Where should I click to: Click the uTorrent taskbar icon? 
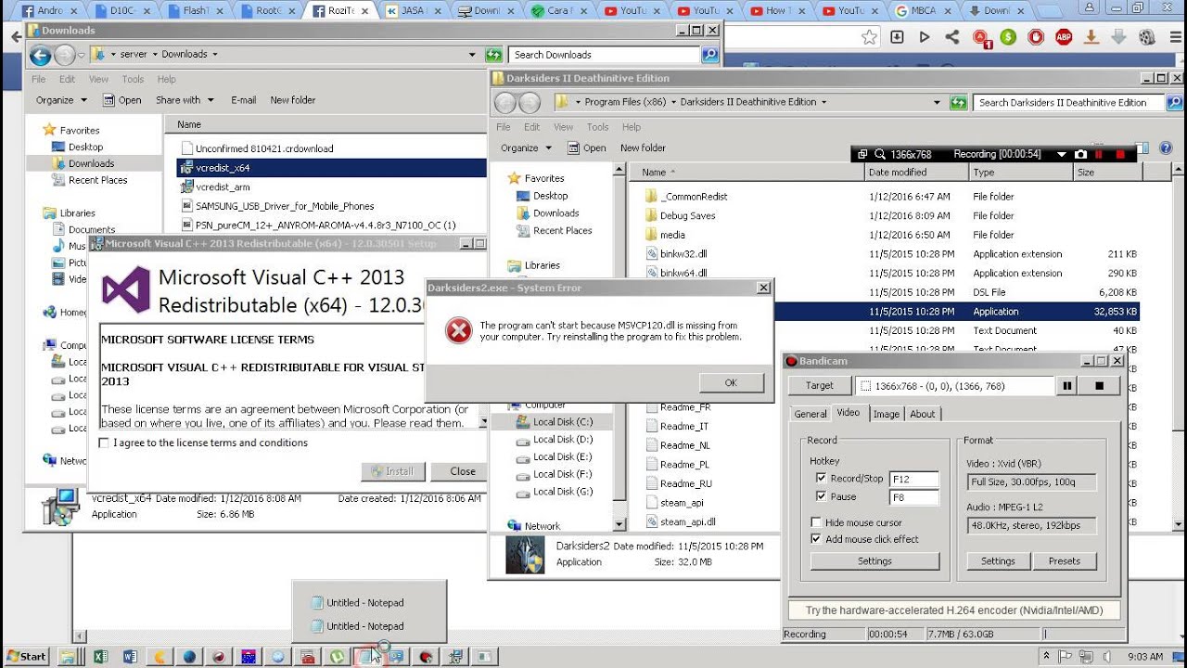click(338, 656)
